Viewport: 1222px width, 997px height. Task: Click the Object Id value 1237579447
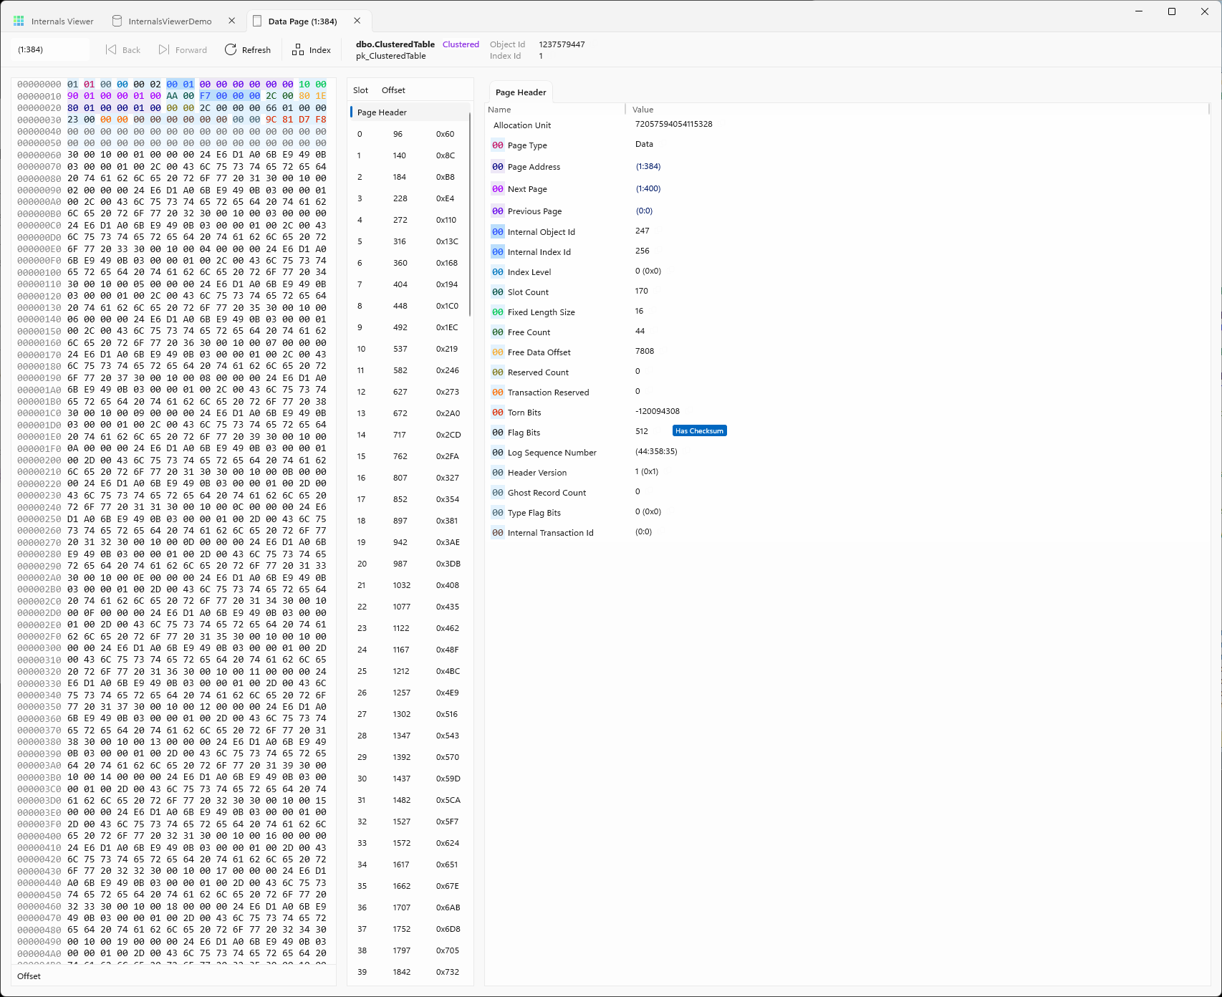tap(562, 44)
